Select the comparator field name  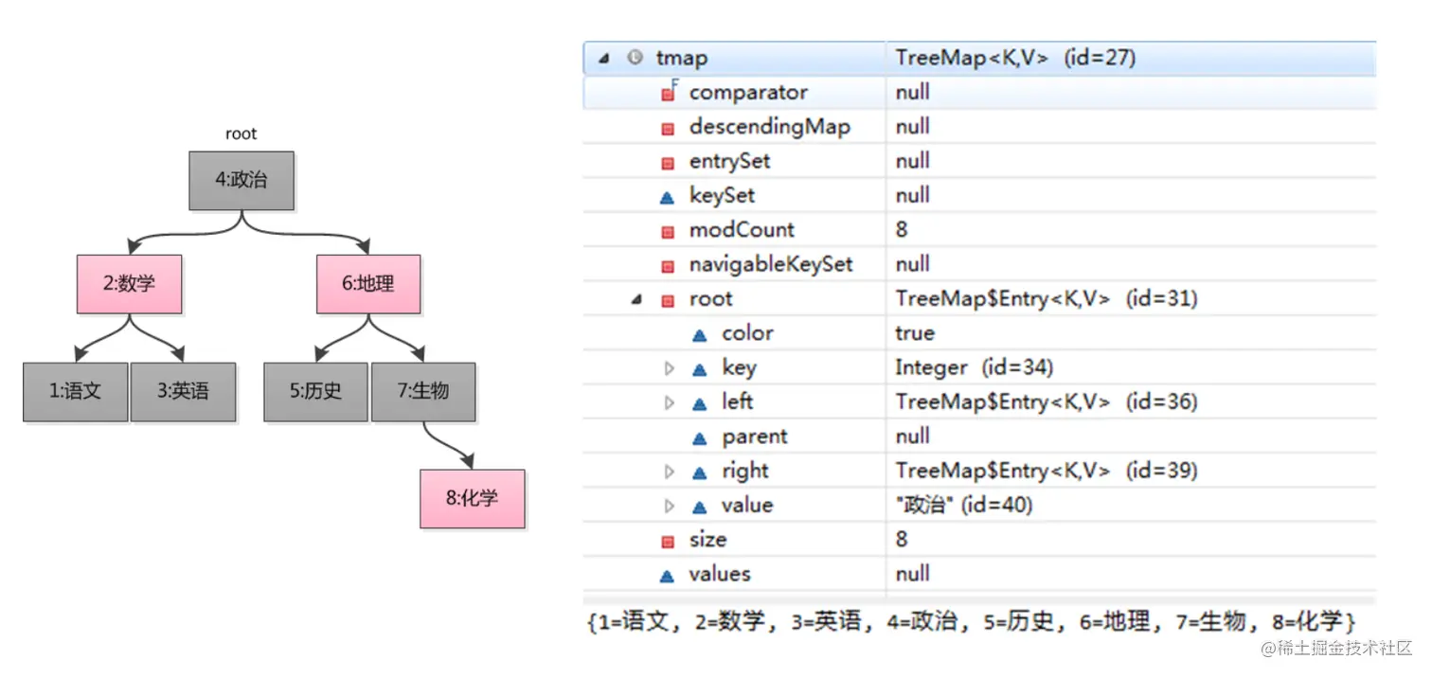[748, 93]
